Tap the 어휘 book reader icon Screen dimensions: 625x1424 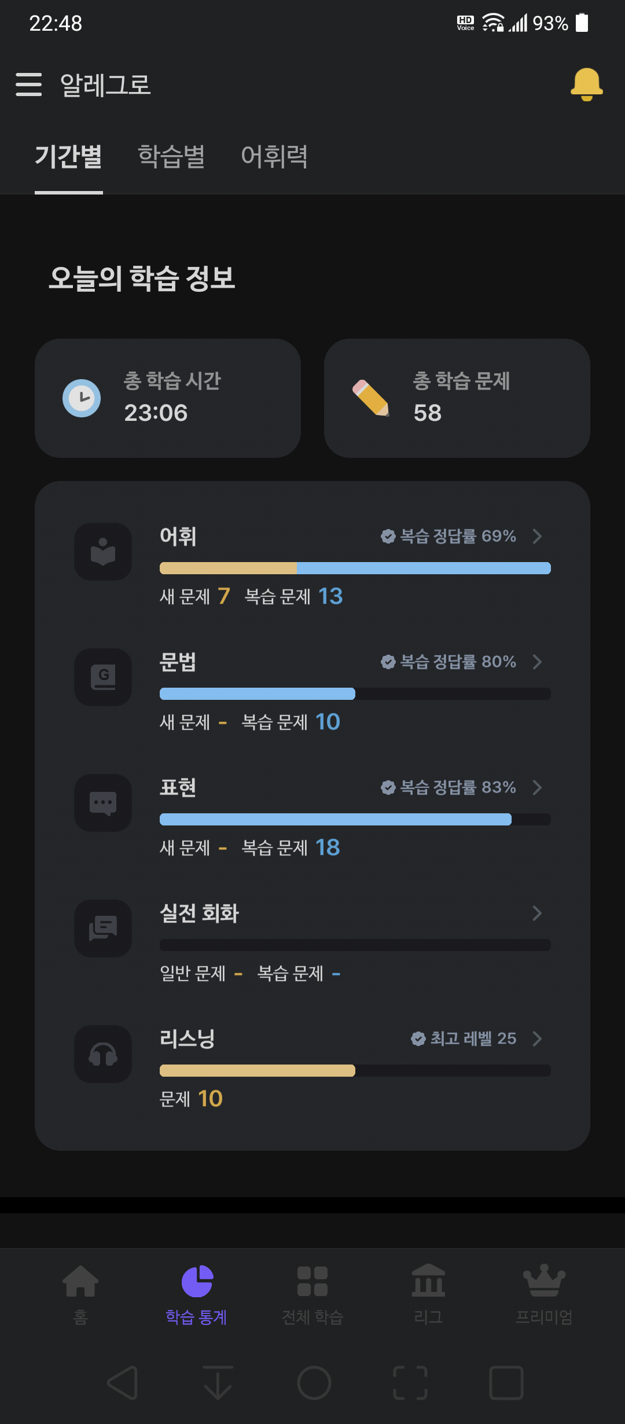pos(103,552)
